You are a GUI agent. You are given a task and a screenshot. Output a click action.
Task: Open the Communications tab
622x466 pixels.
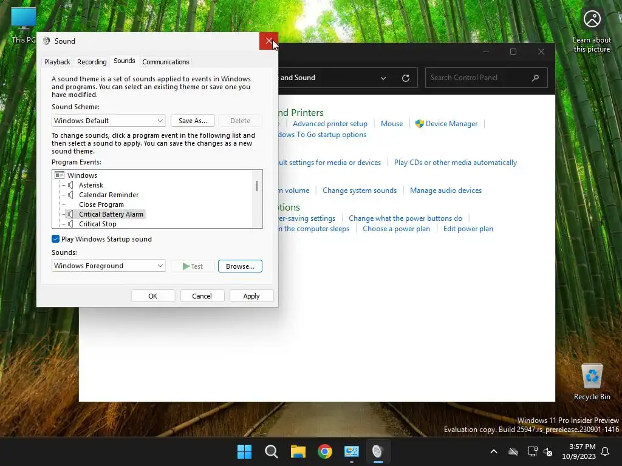(x=165, y=62)
